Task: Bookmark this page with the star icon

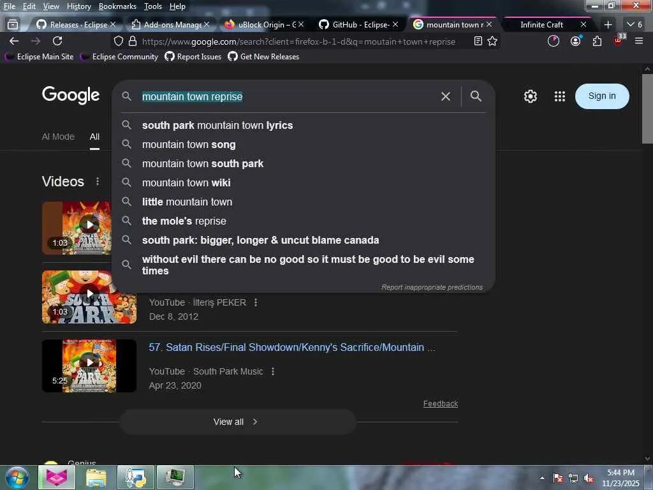Action: (492, 41)
